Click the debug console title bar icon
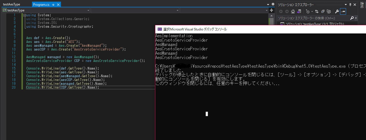 pos(159,29)
